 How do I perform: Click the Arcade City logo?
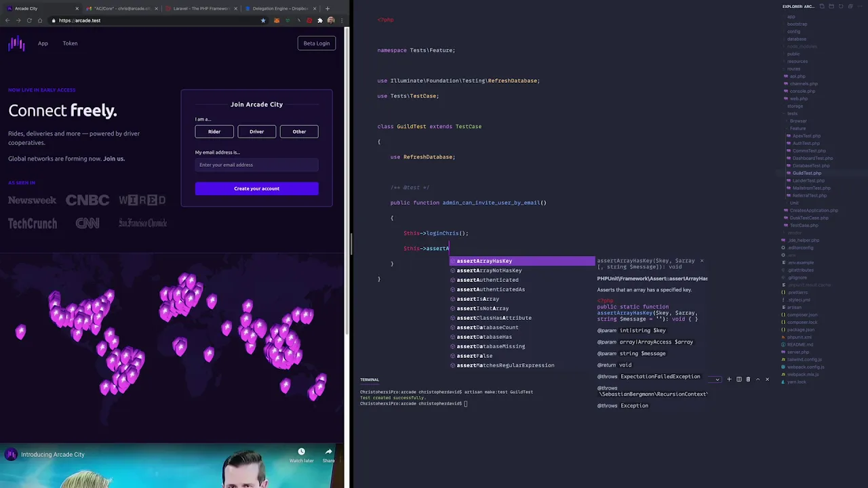click(x=16, y=44)
